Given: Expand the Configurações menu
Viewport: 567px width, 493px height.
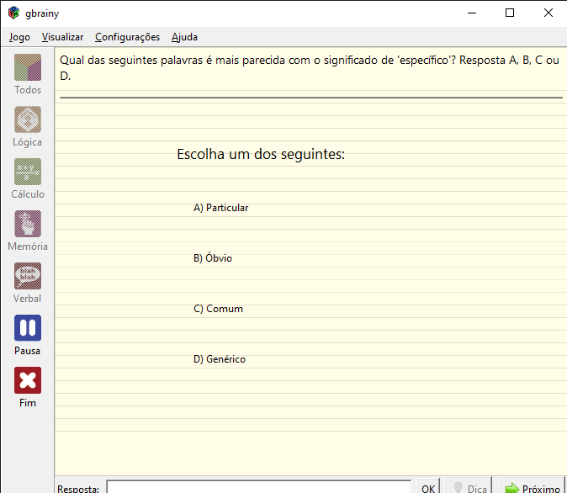Looking at the screenshot, I should tap(127, 37).
